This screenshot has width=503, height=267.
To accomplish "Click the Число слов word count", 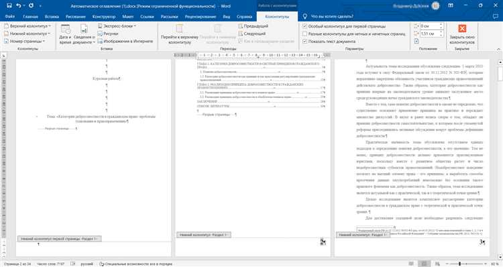I will coord(51,264).
